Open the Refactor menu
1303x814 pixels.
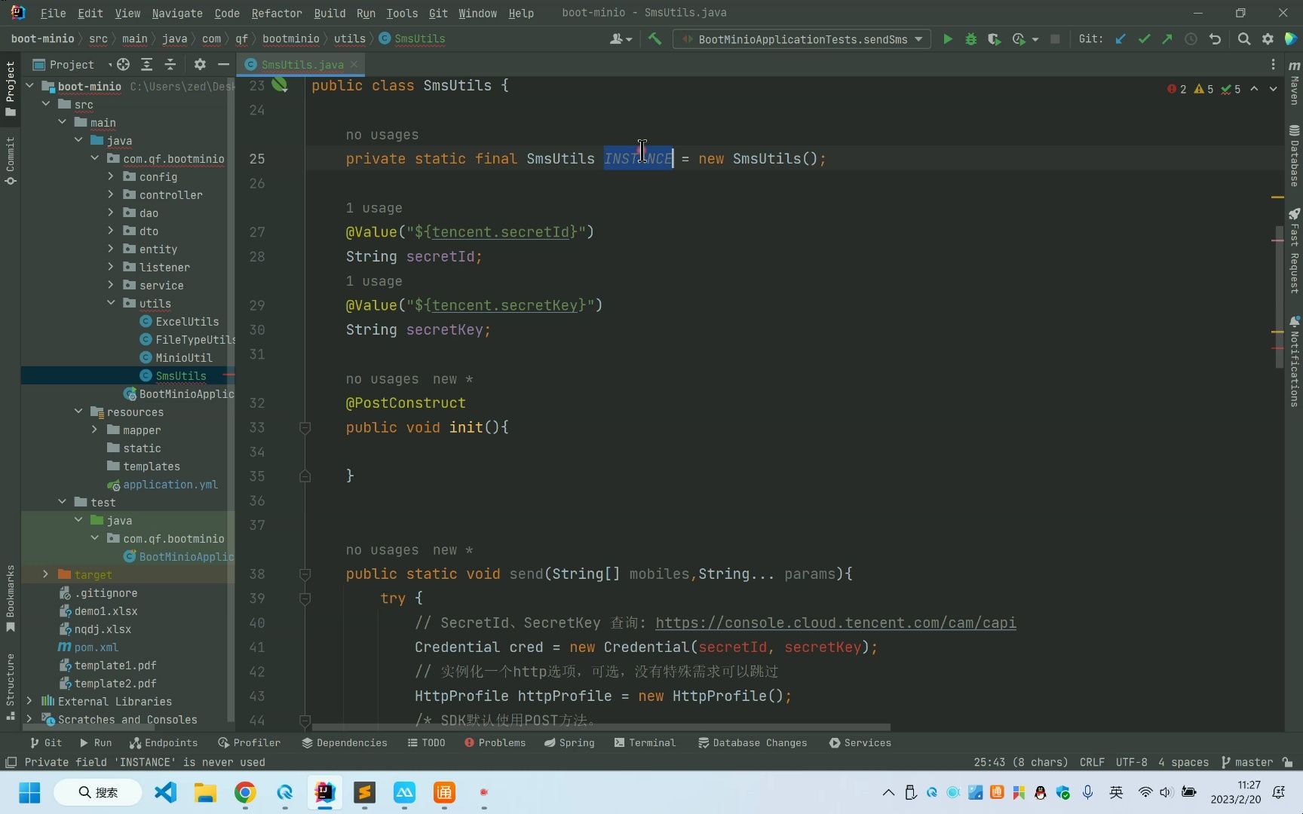coord(276,13)
